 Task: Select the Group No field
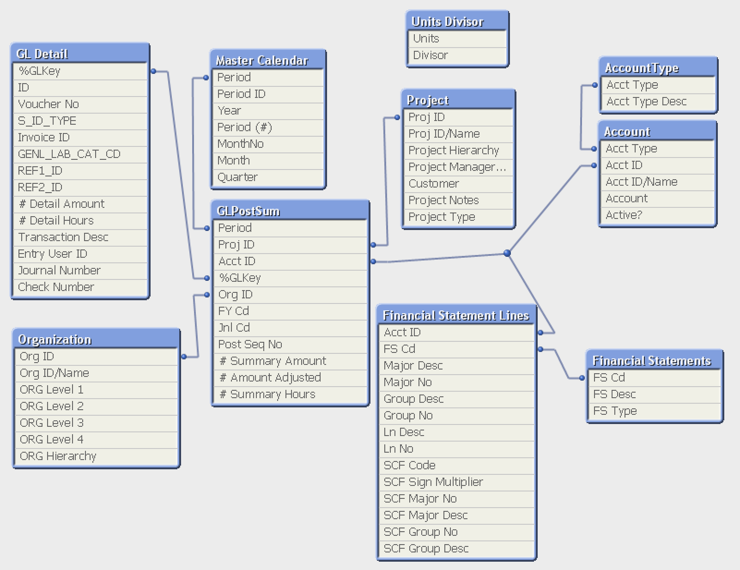[456, 416]
